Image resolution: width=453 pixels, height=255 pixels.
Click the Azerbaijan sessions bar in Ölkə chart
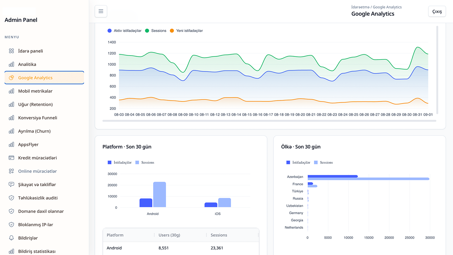(369, 179)
